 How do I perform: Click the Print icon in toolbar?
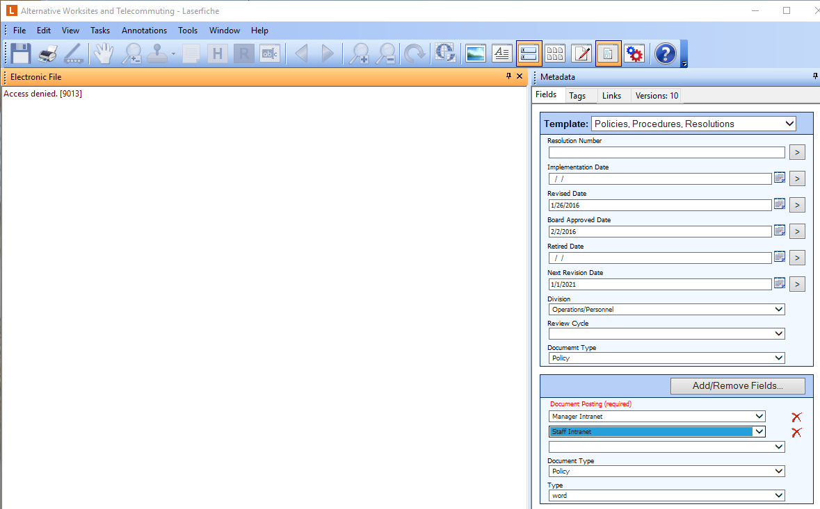coord(48,53)
